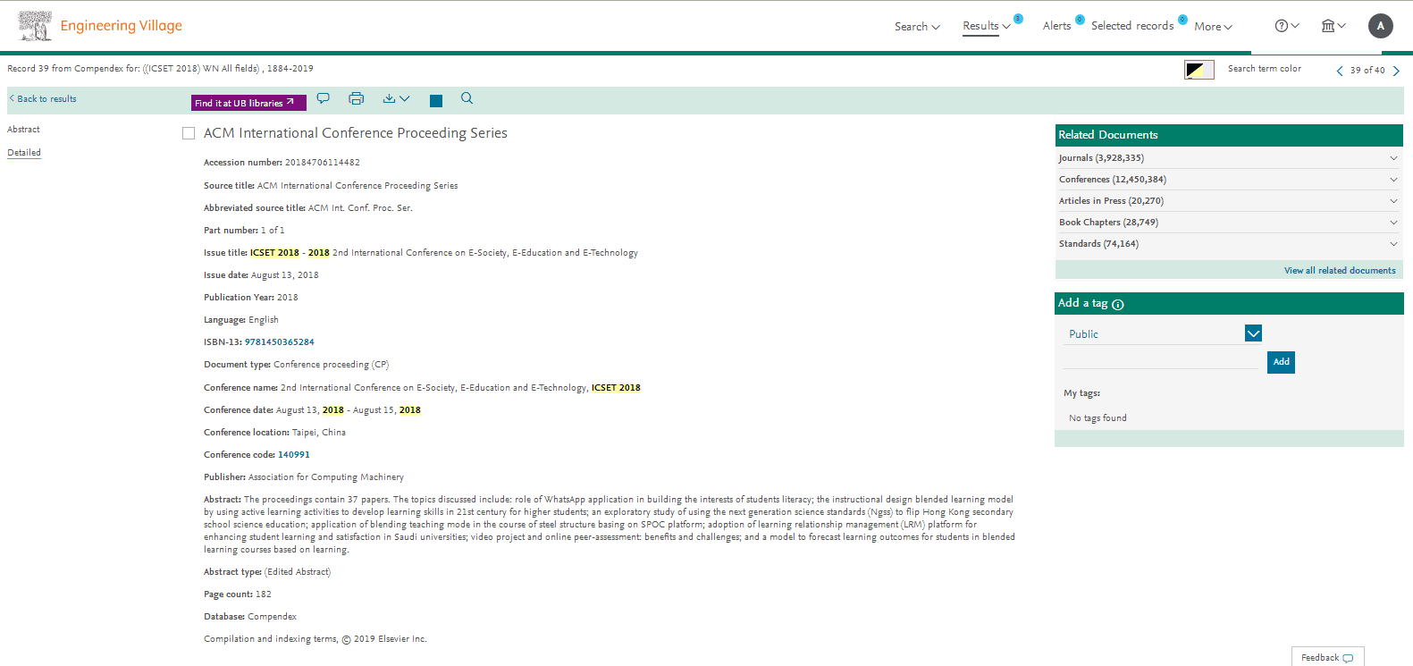This screenshot has width=1413, height=666.
Task: Click the Feedback button
Action: (x=1327, y=657)
